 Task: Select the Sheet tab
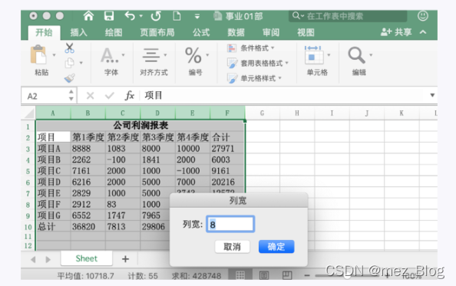[87, 258]
